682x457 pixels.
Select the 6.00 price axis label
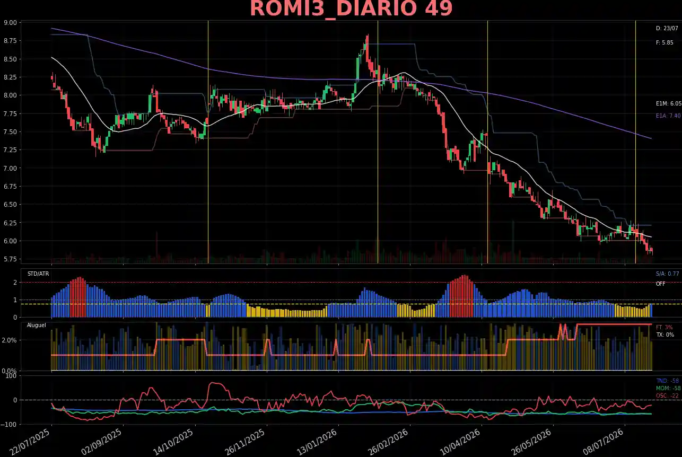point(10,241)
